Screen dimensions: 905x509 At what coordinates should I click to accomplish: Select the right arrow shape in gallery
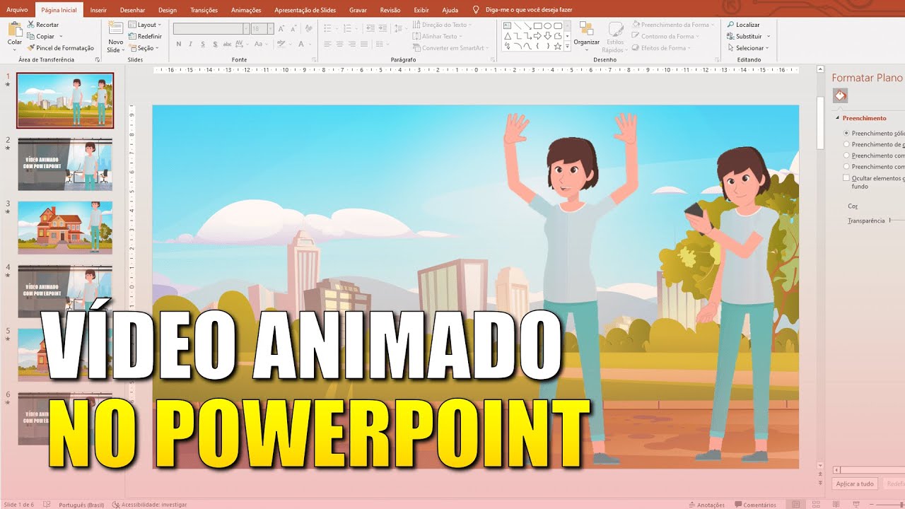click(x=538, y=36)
